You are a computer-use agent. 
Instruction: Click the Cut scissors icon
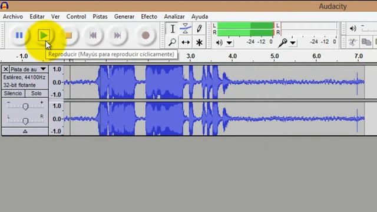[x=352, y=42]
